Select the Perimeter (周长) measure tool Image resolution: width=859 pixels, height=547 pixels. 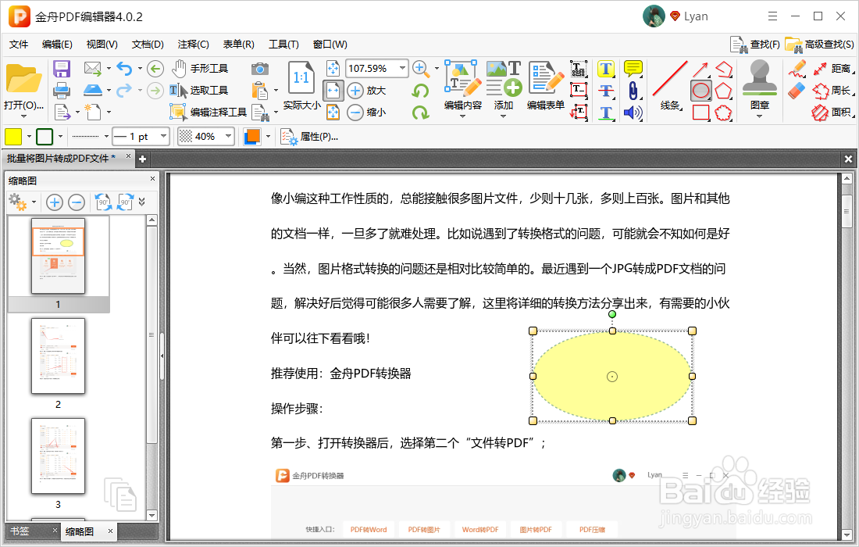pyautogui.click(x=833, y=91)
